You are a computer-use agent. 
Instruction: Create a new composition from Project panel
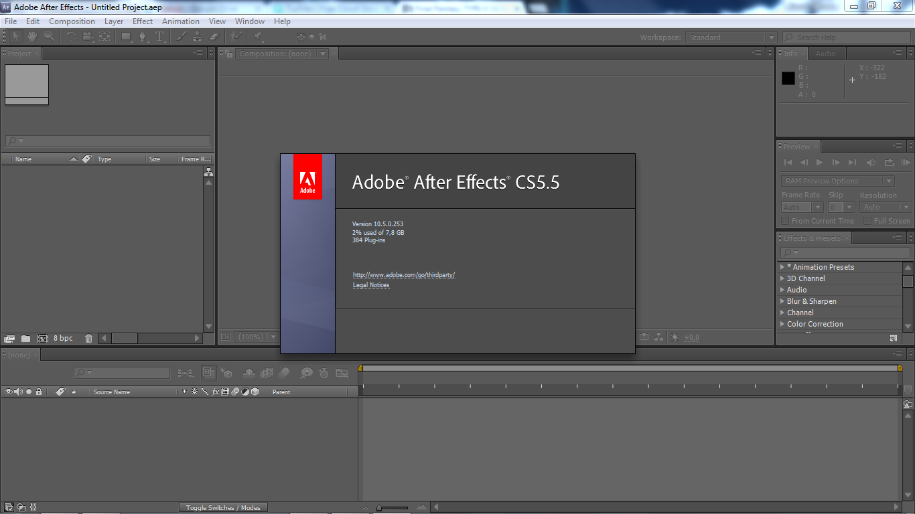[x=43, y=339]
